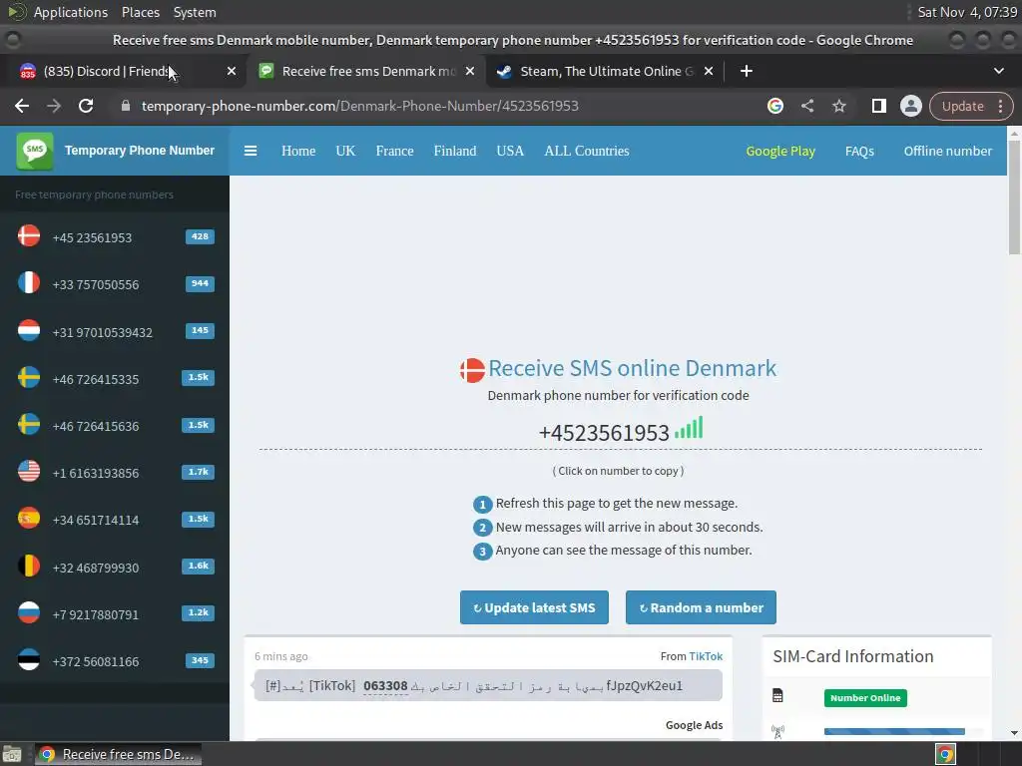The image size is (1022, 766).
Task: Open the France numbers page
Action: [x=394, y=152]
